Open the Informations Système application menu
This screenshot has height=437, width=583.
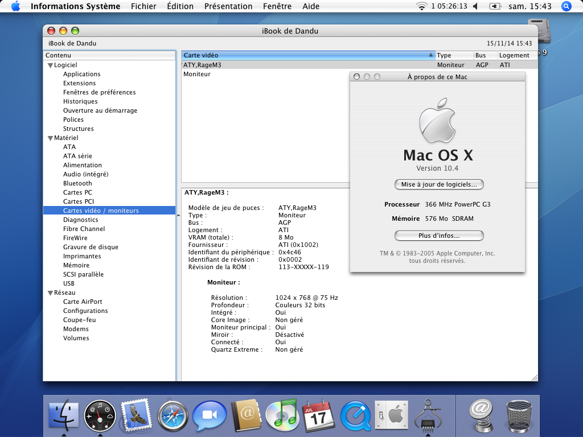(76, 6)
